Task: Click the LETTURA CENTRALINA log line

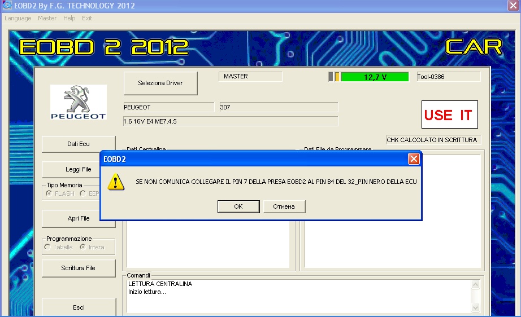Action: [x=160, y=284]
